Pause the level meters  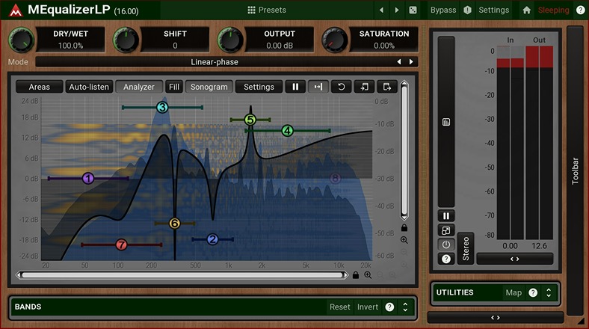[446, 216]
